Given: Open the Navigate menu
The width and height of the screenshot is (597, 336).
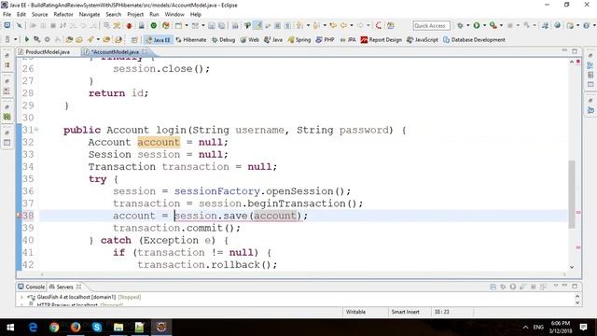Looking at the screenshot, I should (90, 15).
